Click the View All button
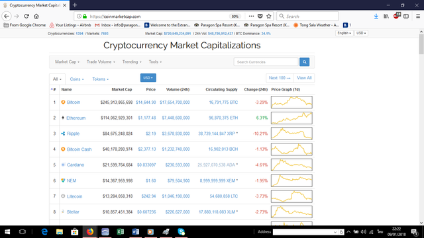This screenshot has width=424, height=238. (x=304, y=78)
